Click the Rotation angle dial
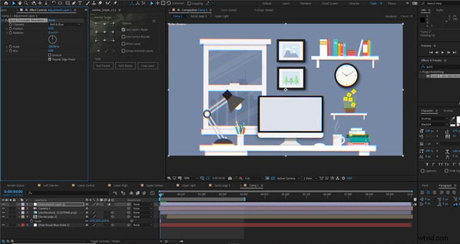Viewport: 460px width, 244px height. coord(52,40)
